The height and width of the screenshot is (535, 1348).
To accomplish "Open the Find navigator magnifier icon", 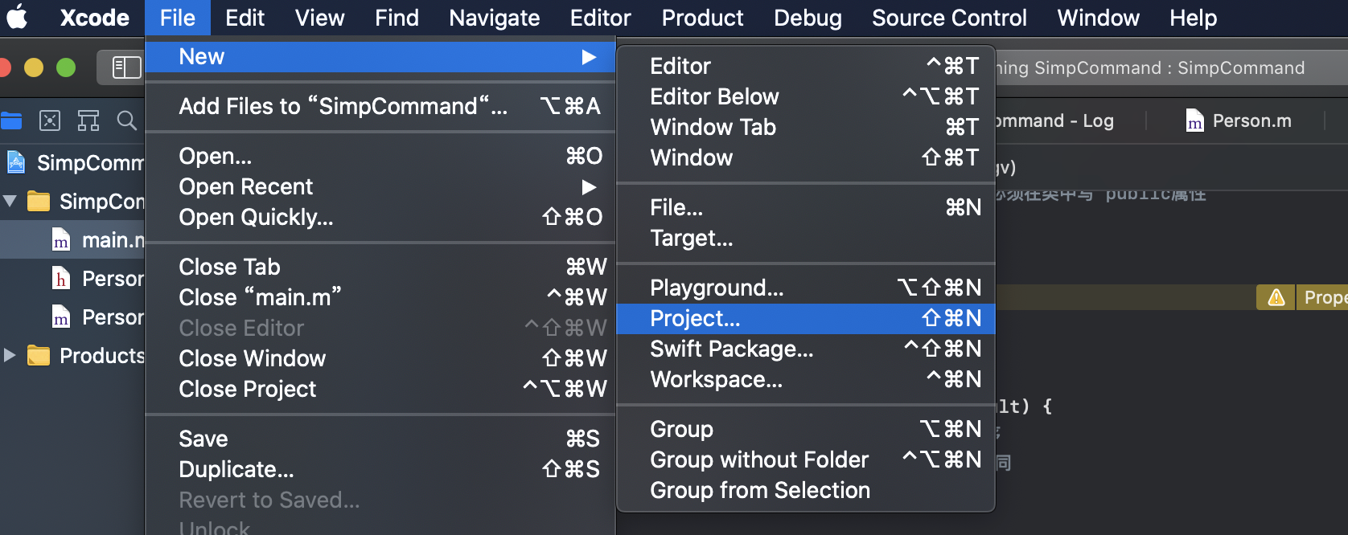I will pyautogui.click(x=126, y=120).
